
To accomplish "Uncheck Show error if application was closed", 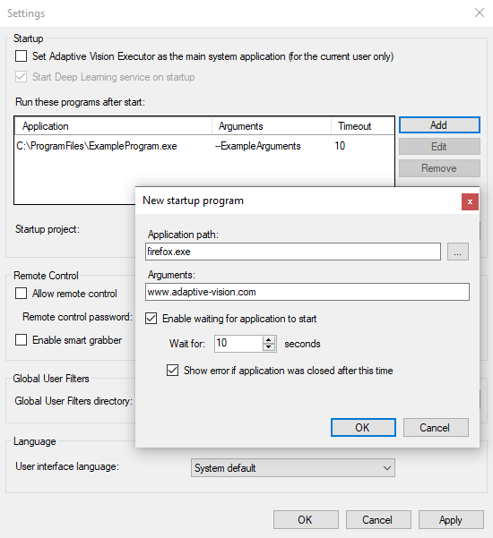I will 172,371.
